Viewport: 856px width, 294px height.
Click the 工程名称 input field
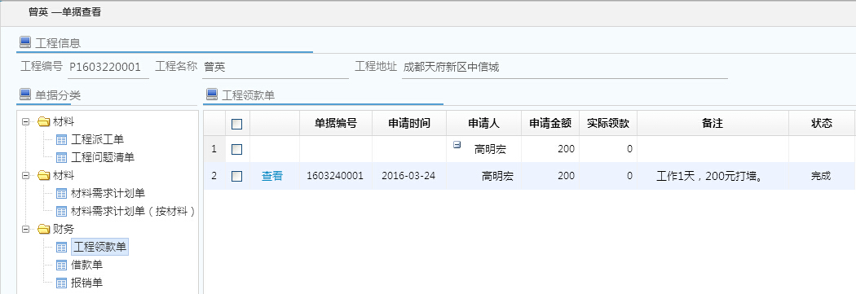(276, 68)
